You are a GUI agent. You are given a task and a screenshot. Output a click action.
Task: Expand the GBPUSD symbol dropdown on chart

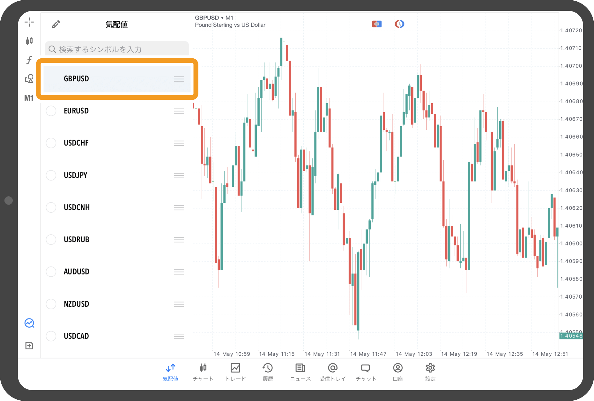coord(209,18)
